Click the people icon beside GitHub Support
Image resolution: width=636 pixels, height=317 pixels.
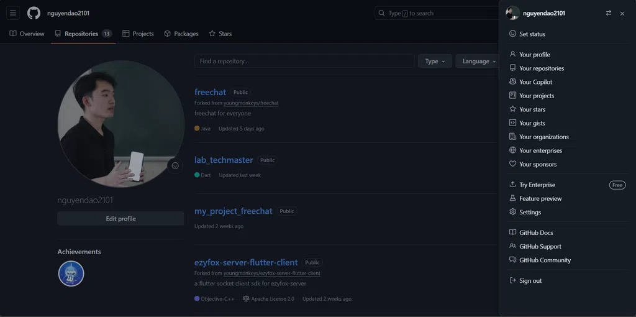click(x=512, y=246)
